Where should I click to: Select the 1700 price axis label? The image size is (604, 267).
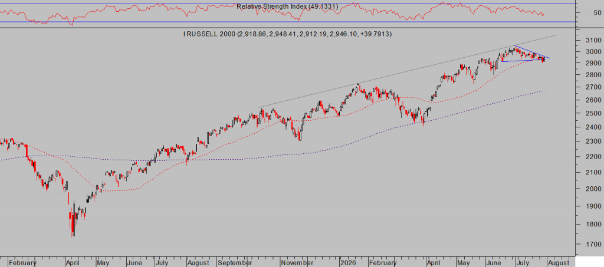[x=593, y=244]
